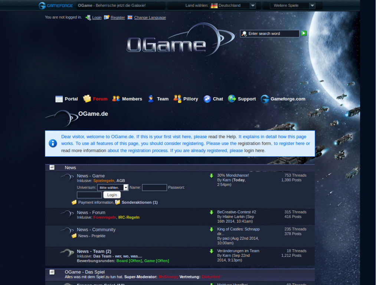Click the green search submit arrow
The height and width of the screenshot is (285, 380).
tap(304, 33)
